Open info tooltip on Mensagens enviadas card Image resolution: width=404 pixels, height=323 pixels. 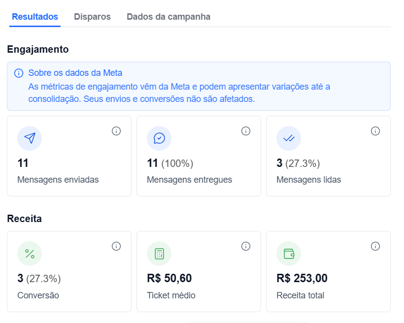coord(116,131)
